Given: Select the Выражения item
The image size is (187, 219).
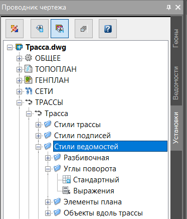Looking at the screenshot, I should coord(94,191).
